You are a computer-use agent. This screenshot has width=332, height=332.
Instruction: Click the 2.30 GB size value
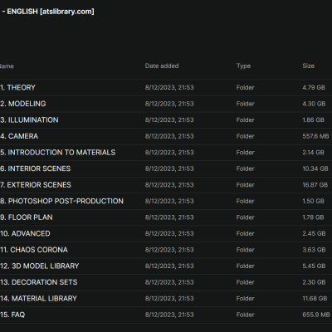pos(314,282)
